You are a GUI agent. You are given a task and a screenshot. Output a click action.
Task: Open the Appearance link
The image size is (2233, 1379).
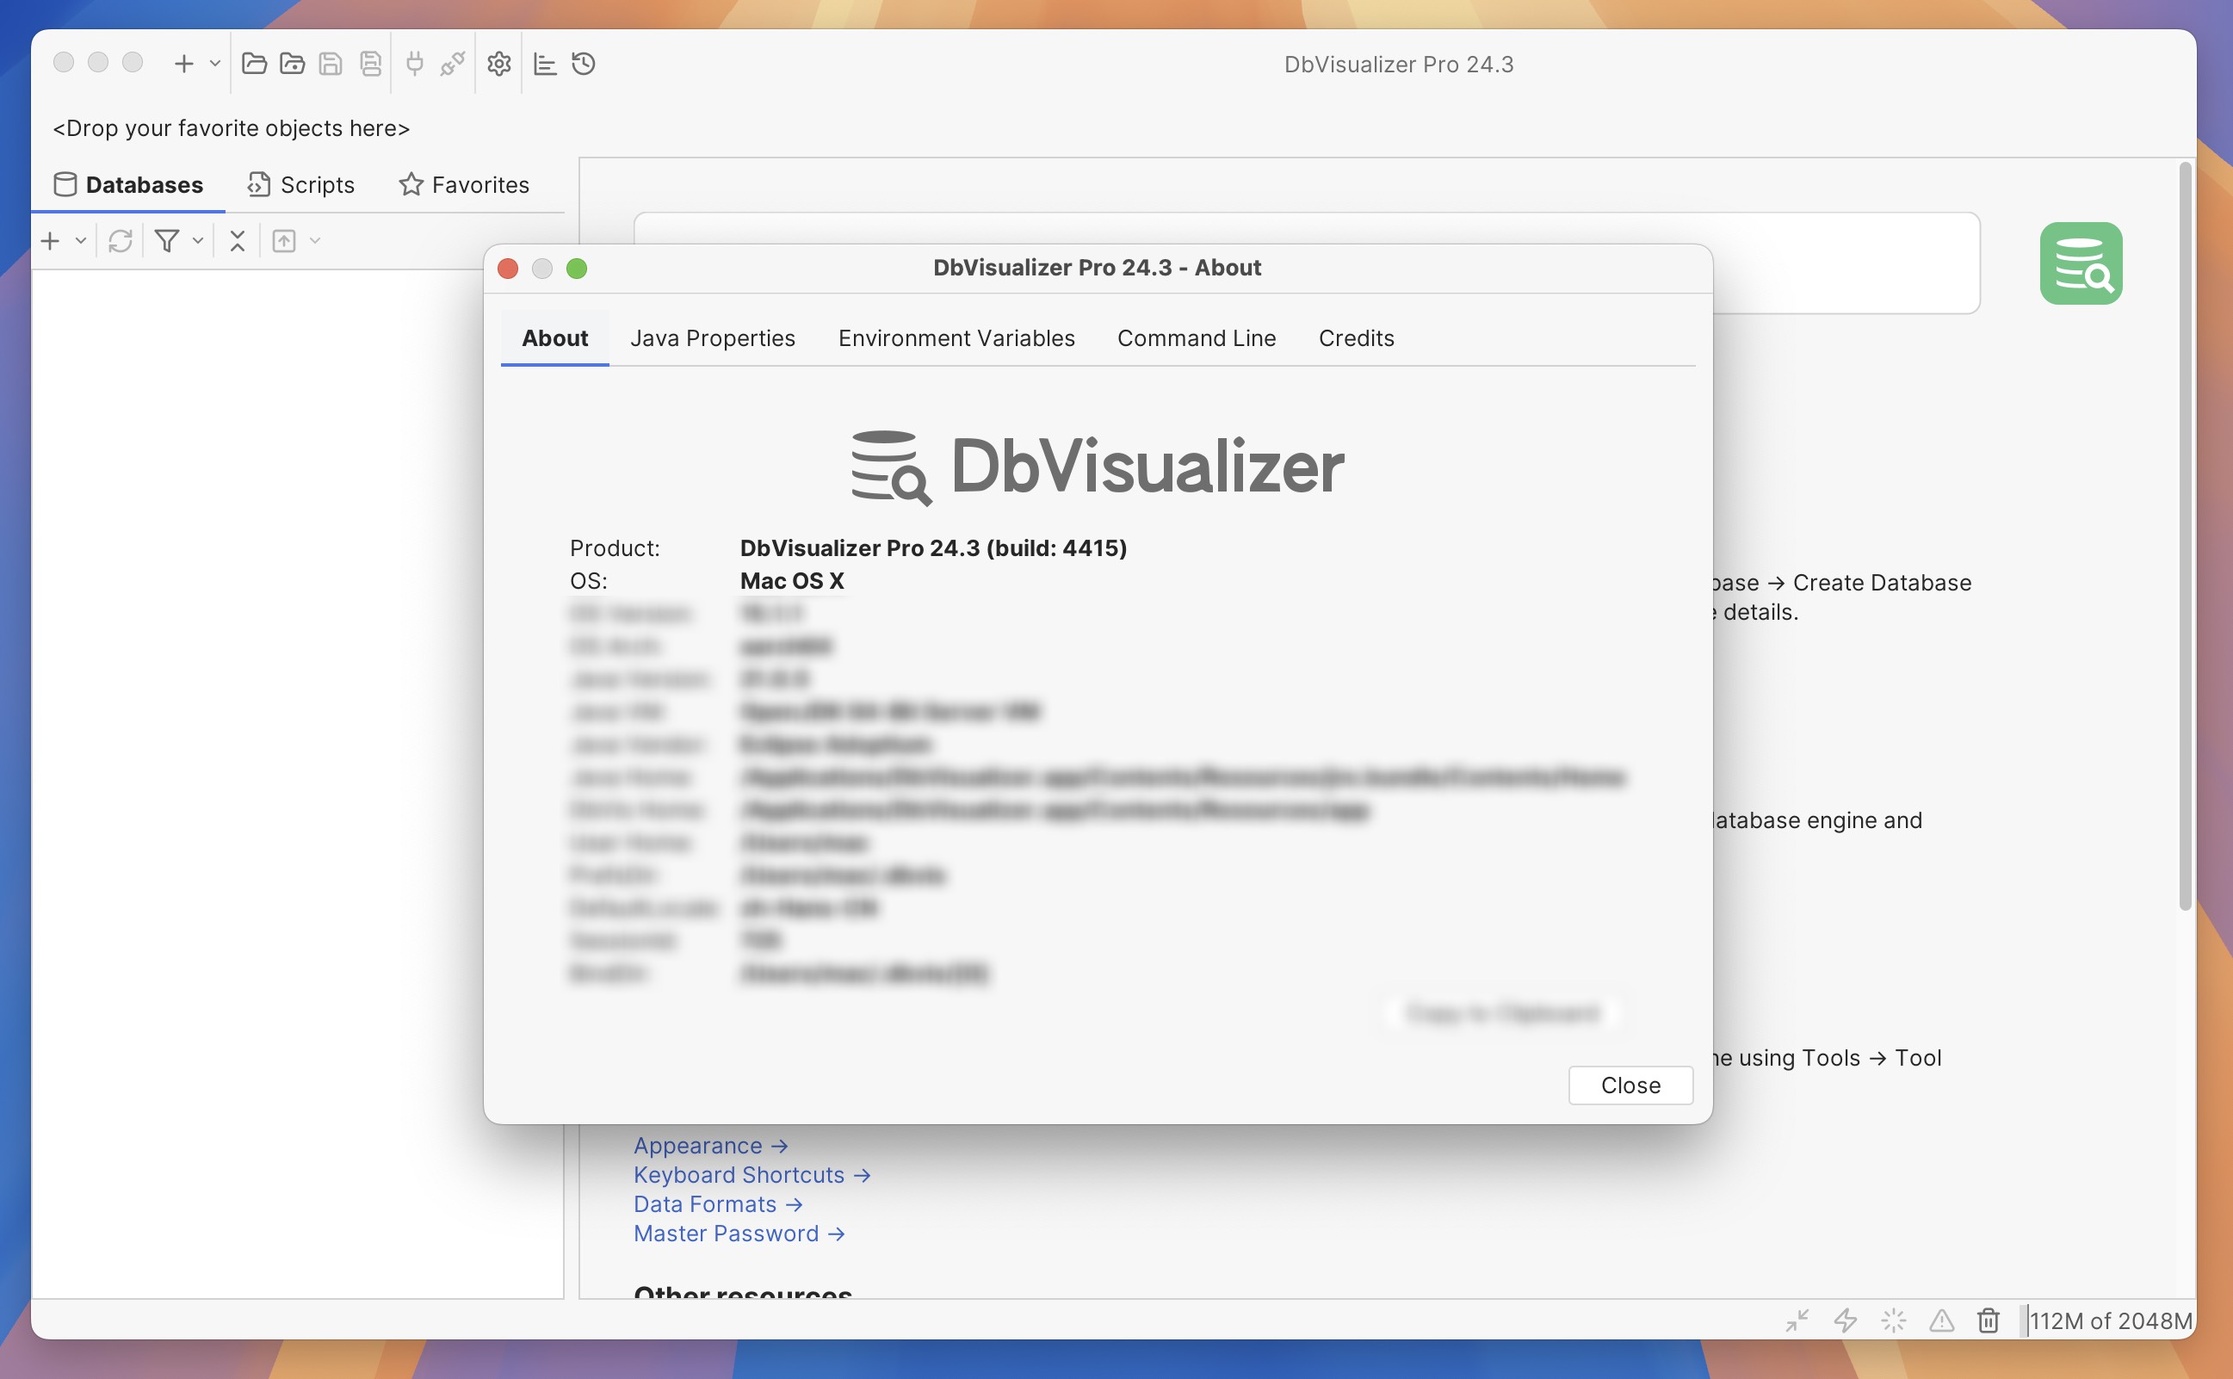(710, 1146)
